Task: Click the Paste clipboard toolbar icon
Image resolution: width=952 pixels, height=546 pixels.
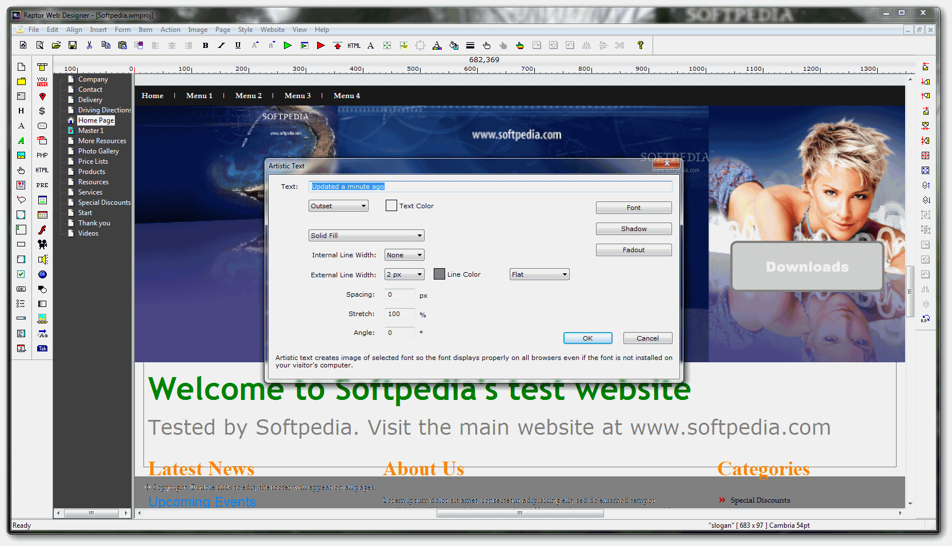Action: pos(122,45)
